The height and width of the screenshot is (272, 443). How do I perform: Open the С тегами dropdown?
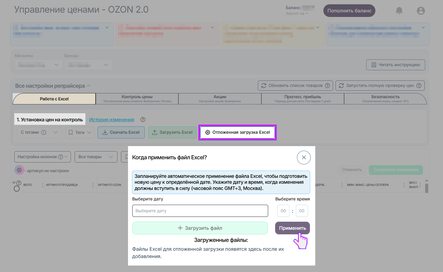click(39, 132)
